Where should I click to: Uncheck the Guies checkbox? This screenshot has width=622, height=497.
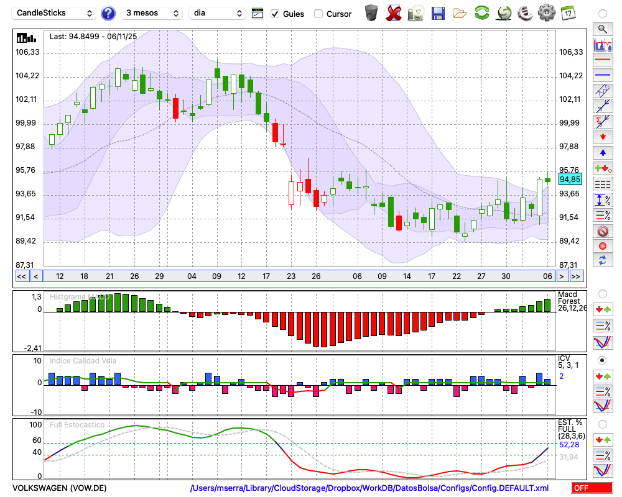(275, 14)
